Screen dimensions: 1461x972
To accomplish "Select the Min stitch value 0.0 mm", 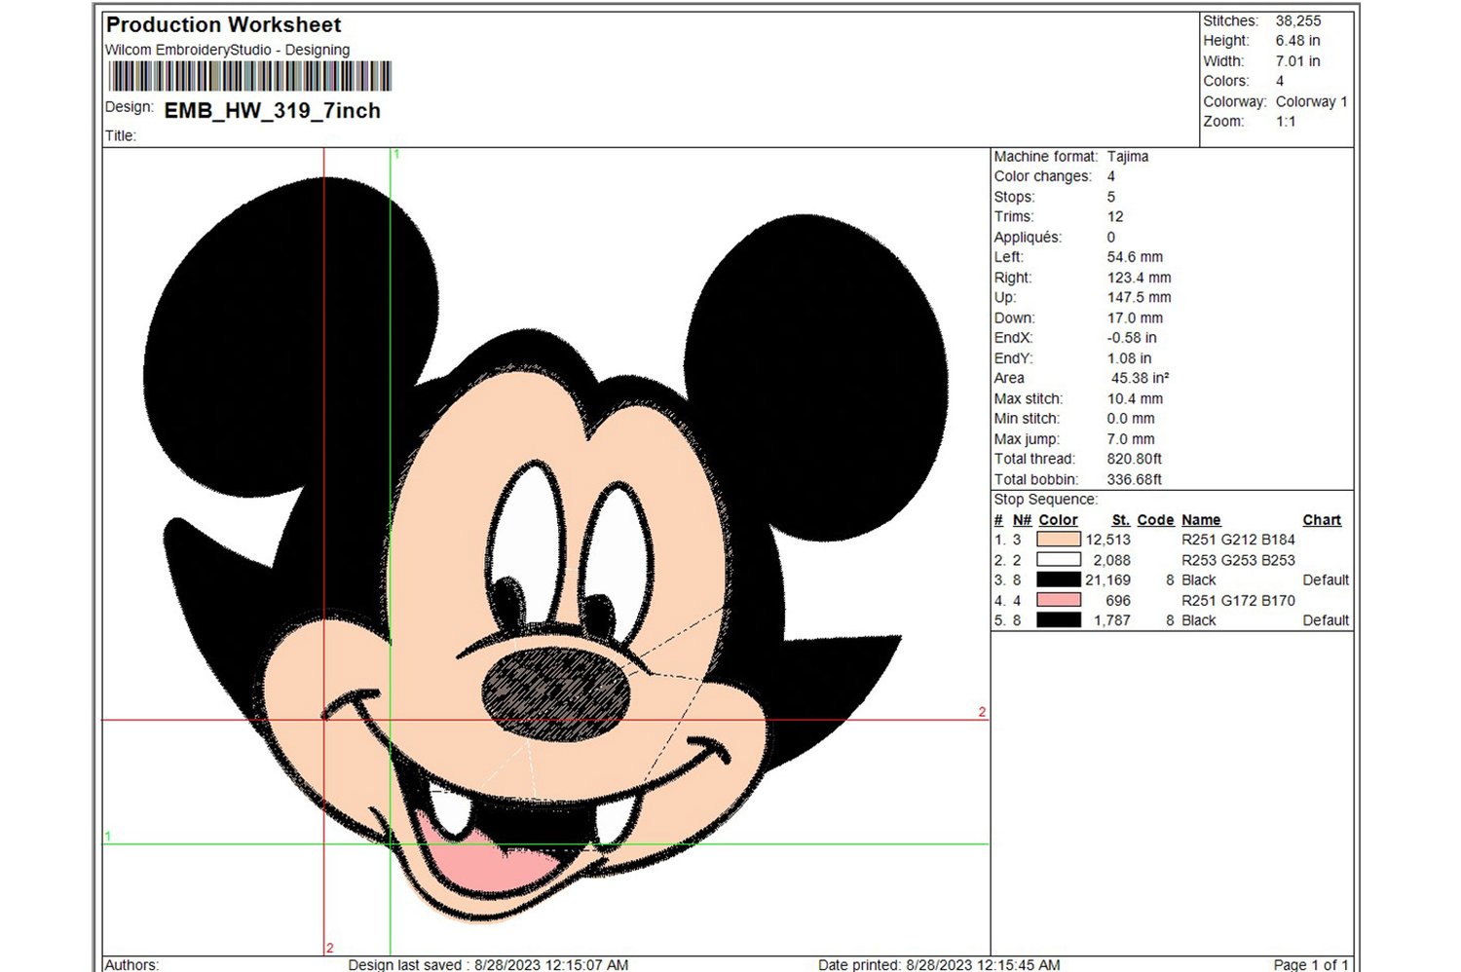I will click(x=1131, y=419).
